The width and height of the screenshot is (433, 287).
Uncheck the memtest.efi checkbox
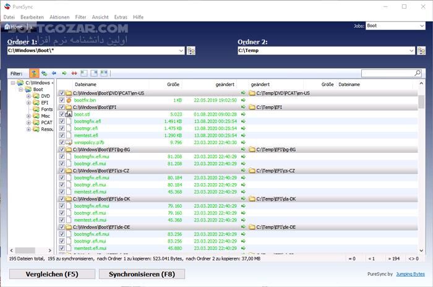[x=62, y=135]
